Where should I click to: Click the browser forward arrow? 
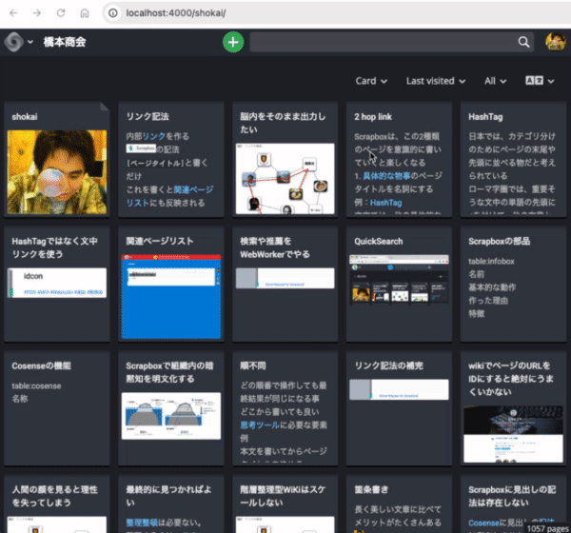pyautogui.click(x=37, y=13)
